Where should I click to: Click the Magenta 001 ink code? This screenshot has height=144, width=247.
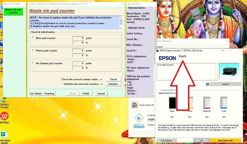[207, 117]
